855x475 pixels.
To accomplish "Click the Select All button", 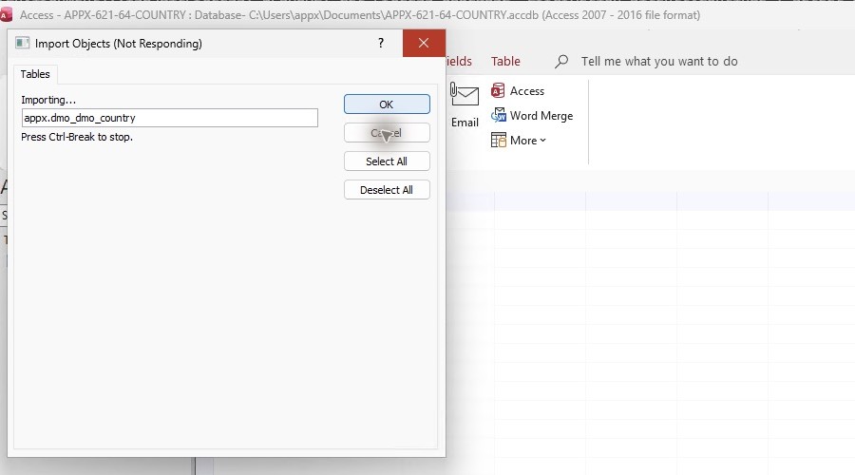I will click(x=387, y=161).
